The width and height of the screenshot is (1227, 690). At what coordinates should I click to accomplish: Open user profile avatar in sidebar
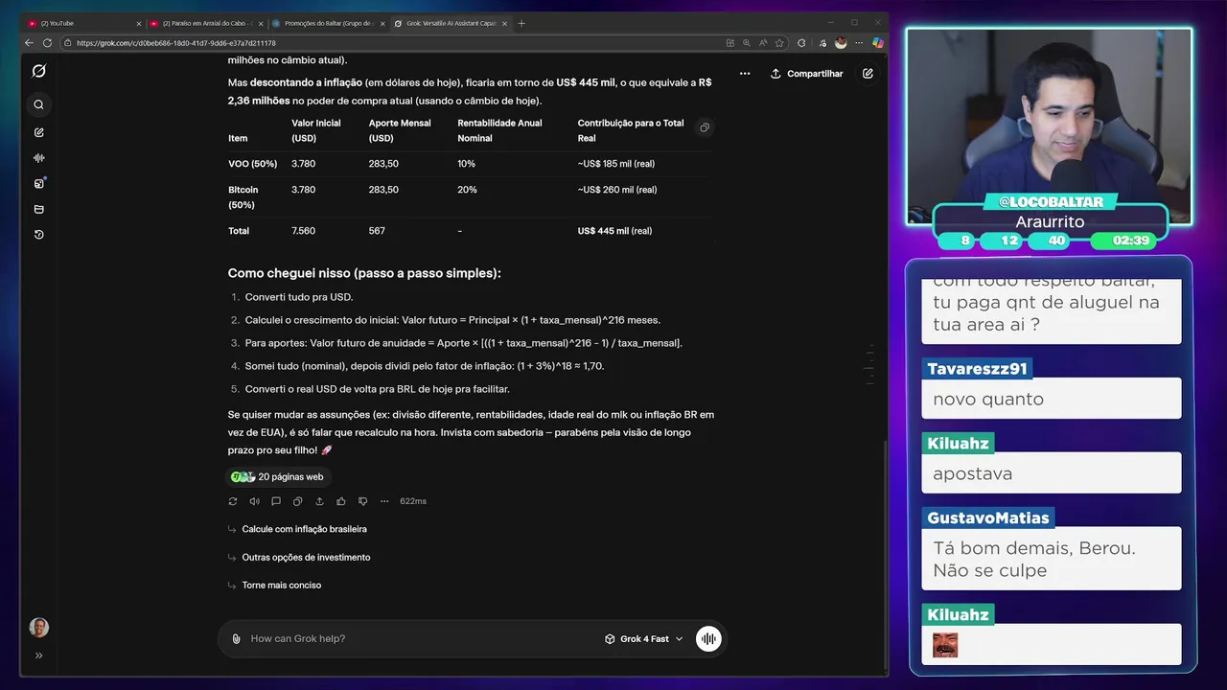pyautogui.click(x=39, y=628)
